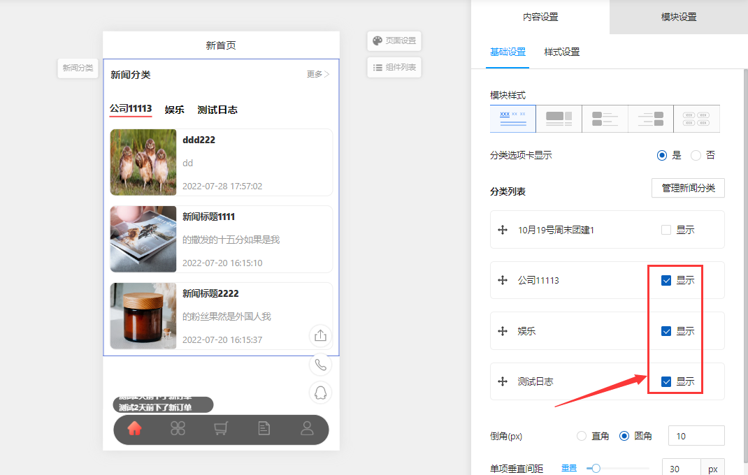Viewport: 748px width, 475px height.
Task: Click the share icon floating button
Action: [320, 335]
